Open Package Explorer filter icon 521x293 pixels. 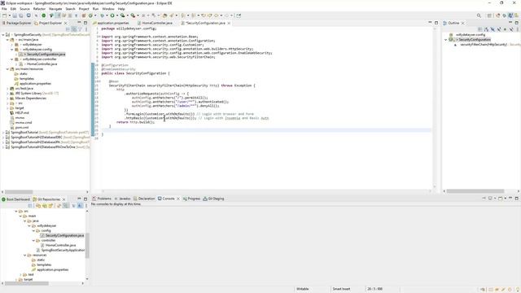click(x=80, y=29)
